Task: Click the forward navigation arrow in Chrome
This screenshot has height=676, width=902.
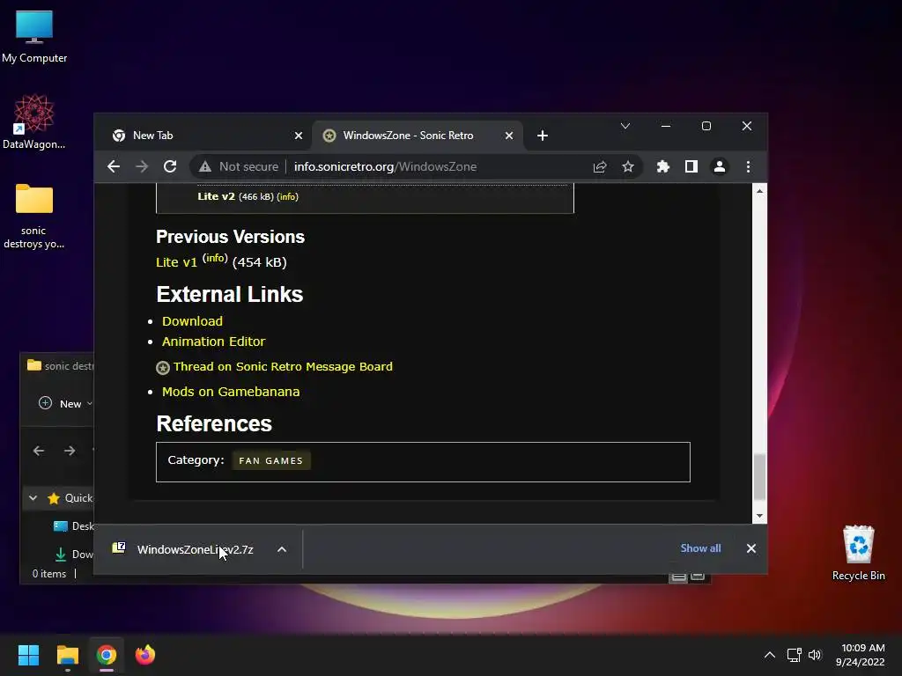Action: 142,166
